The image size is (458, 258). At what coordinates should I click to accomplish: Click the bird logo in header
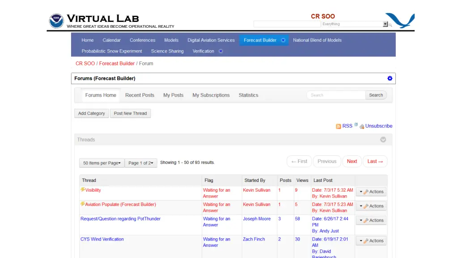point(400,20)
